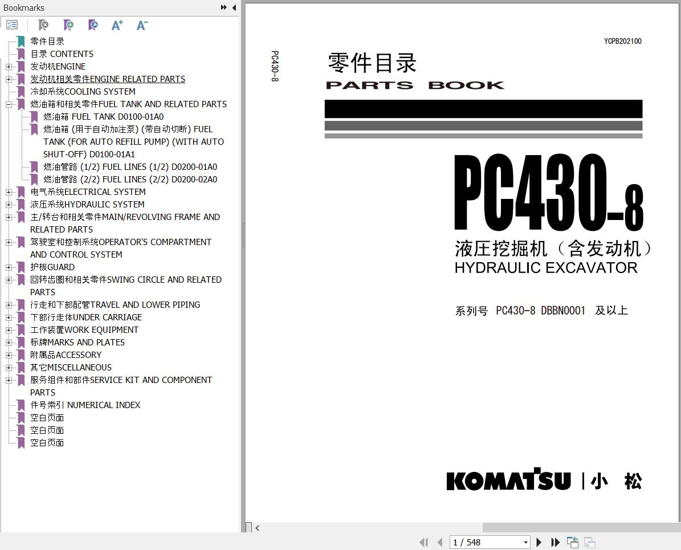Expand the UNDER CARRIAGE bookmark
The height and width of the screenshot is (550, 681).
tap(9, 317)
